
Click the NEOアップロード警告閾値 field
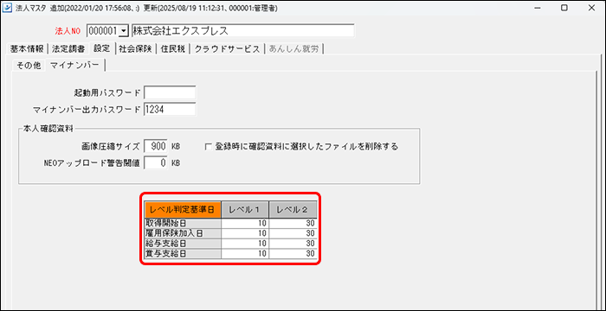click(156, 162)
